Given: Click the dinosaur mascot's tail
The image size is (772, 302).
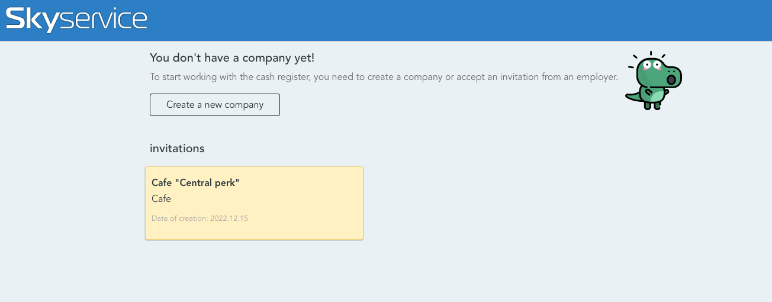Looking at the screenshot, I should [x=632, y=97].
